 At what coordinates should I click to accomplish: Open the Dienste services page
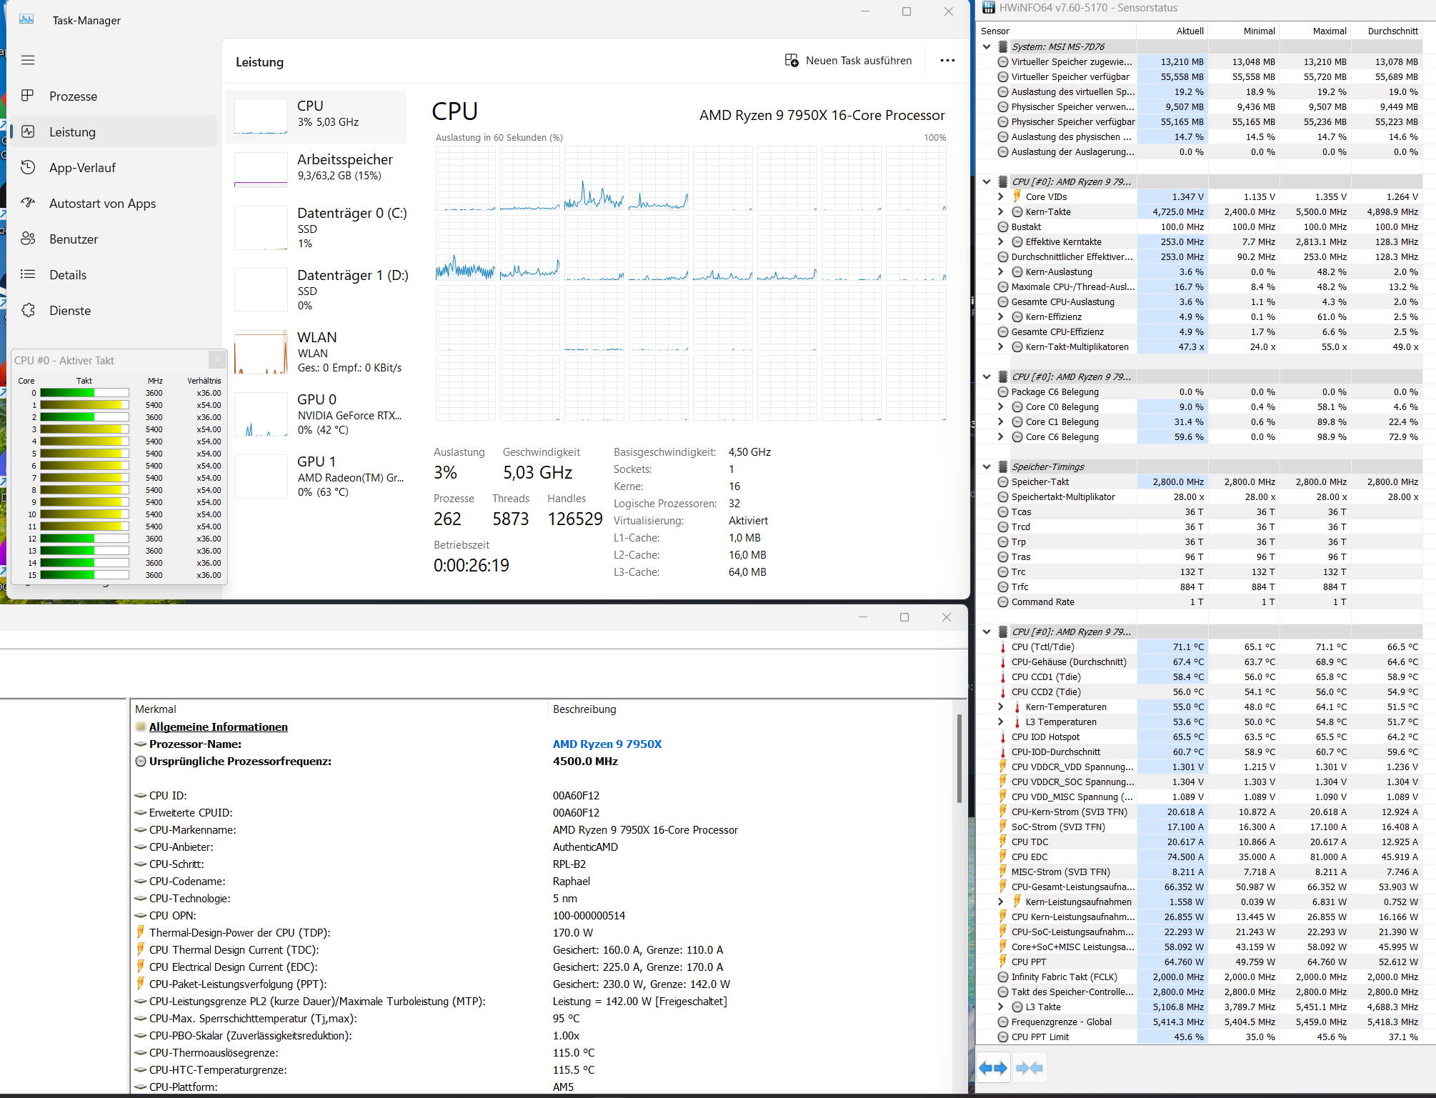69,311
